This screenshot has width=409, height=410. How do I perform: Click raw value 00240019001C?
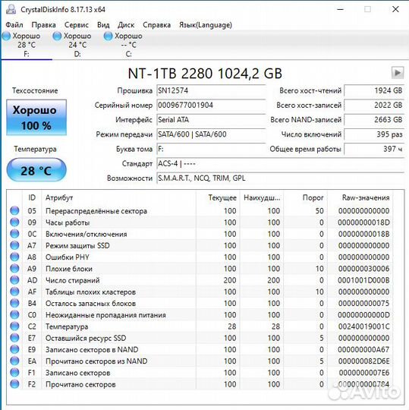[x=363, y=326]
